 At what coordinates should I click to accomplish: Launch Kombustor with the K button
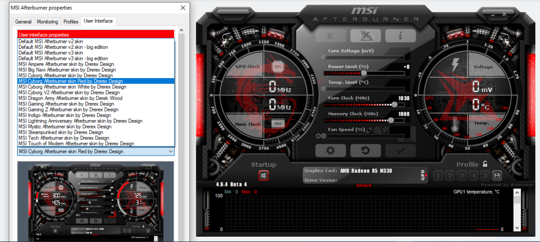pos(331,35)
